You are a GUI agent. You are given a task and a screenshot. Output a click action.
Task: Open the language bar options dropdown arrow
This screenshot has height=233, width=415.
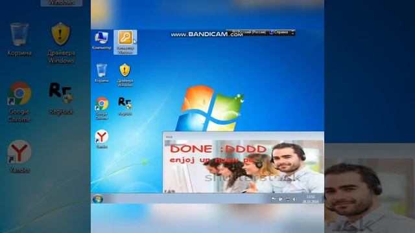click(292, 33)
